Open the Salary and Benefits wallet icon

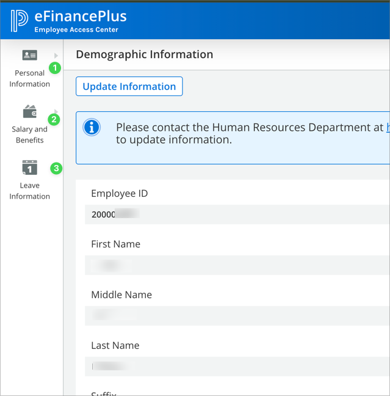click(29, 112)
